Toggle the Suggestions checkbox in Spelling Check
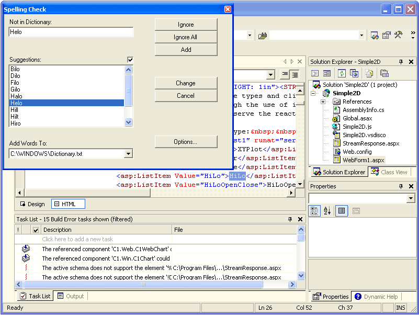Image resolution: width=419 pixels, height=315 pixels. point(130,60)
